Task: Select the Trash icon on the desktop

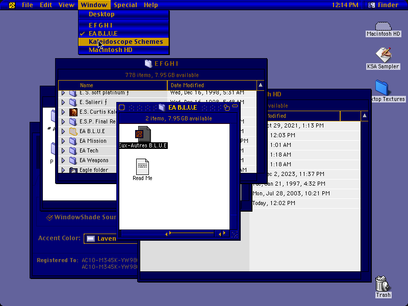Action: click(x=382, y=284)
